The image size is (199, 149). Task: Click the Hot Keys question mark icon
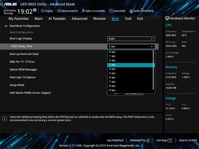(170, 140)
